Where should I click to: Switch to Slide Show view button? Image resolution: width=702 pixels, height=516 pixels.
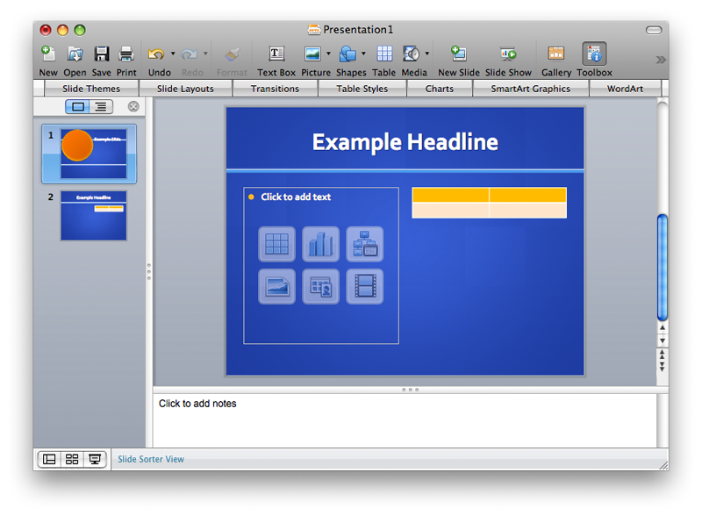(x=95, y=459)
